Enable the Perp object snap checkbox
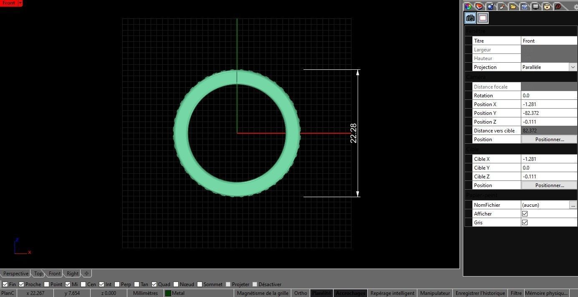Screen dimensions: 578x297 117,284
